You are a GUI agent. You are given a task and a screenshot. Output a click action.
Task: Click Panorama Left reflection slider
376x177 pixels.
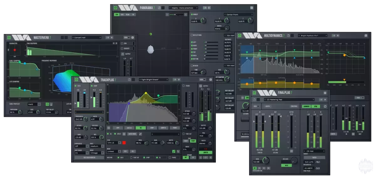click(x=211, y=42)
